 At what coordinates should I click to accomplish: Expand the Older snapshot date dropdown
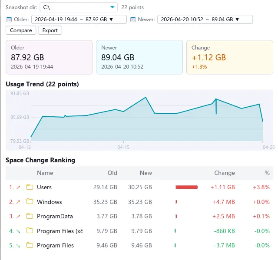tap(79, 20)
